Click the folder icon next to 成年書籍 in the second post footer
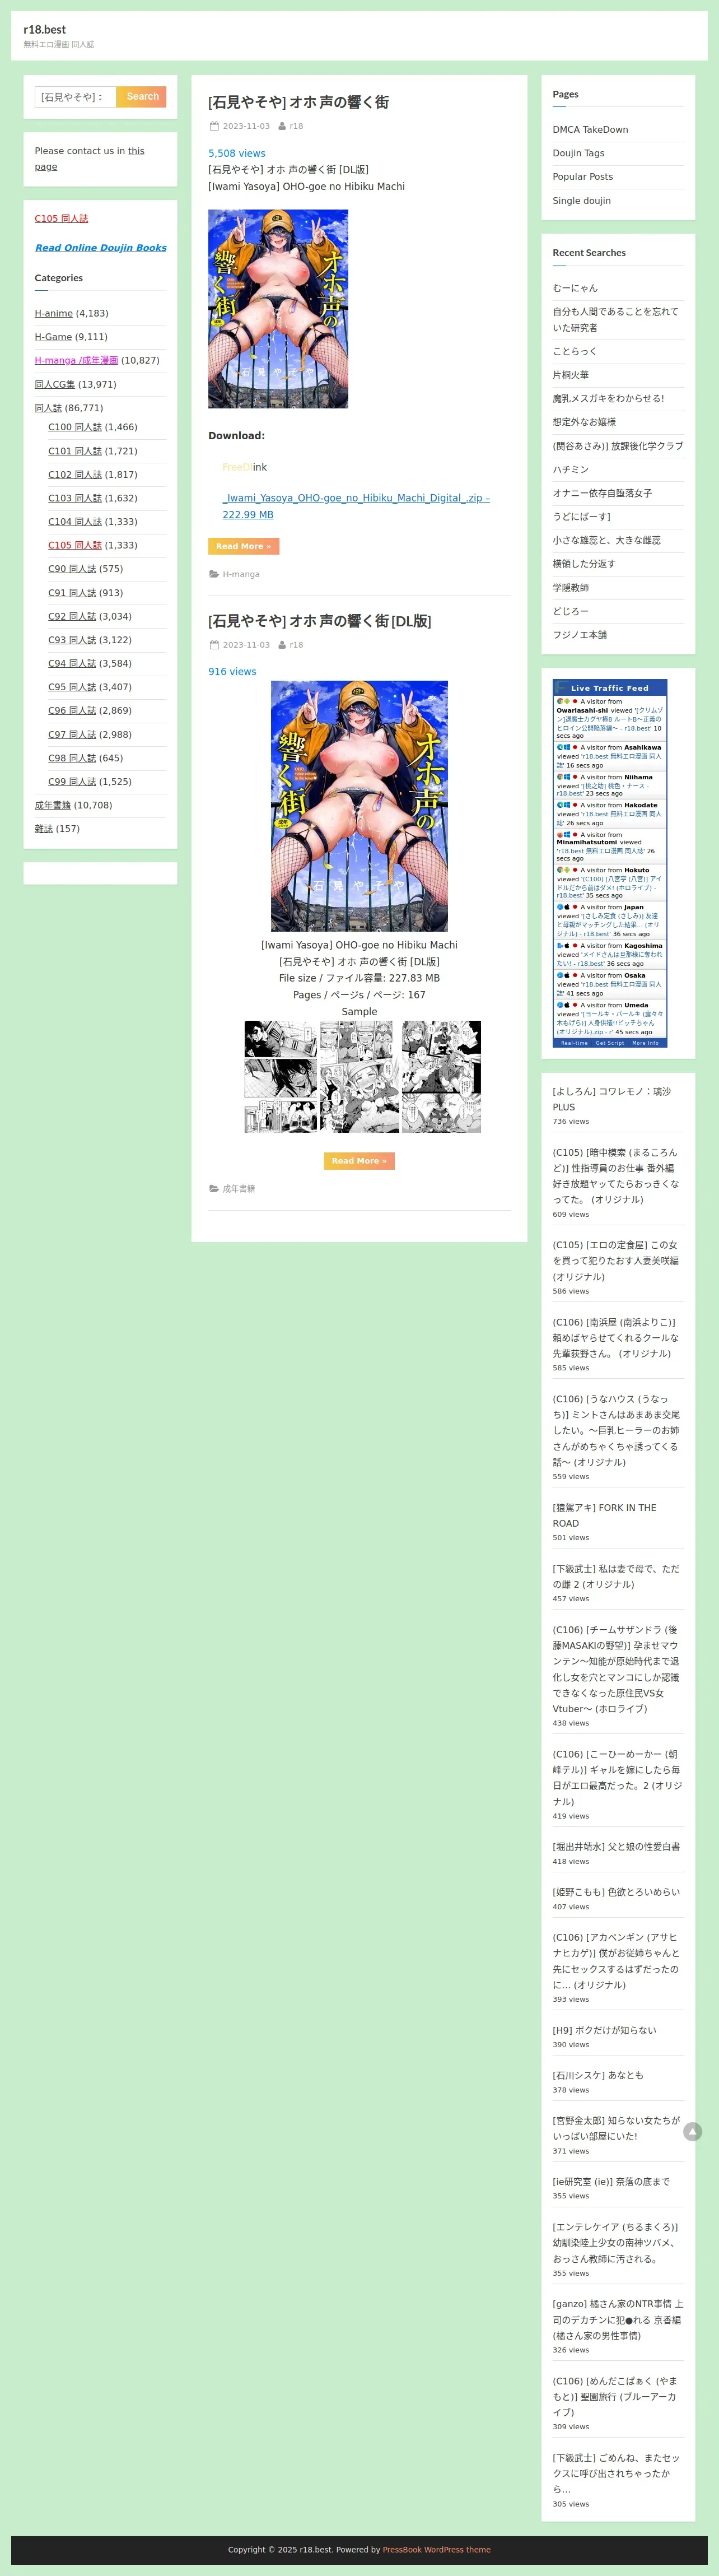719x2576 pixels. click(x=213, y=1188)
